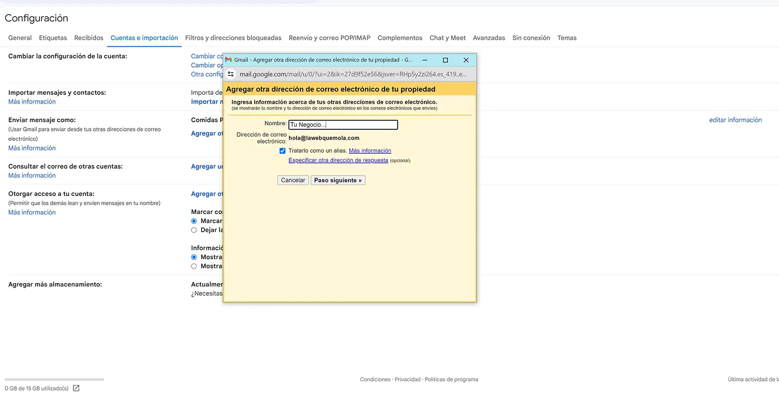Click the Gmail logo icon in popup title bar
The width and height of the screenshot is (779, 413).
click(228, 60)
